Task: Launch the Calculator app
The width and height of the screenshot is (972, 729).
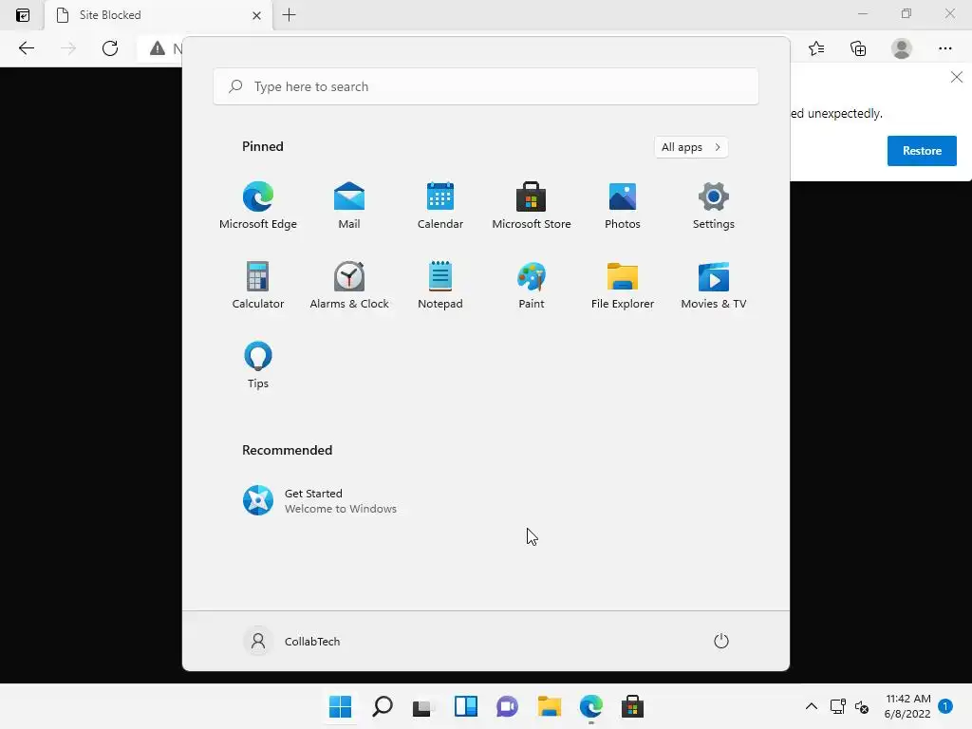Action: click(x=258, y=285)
